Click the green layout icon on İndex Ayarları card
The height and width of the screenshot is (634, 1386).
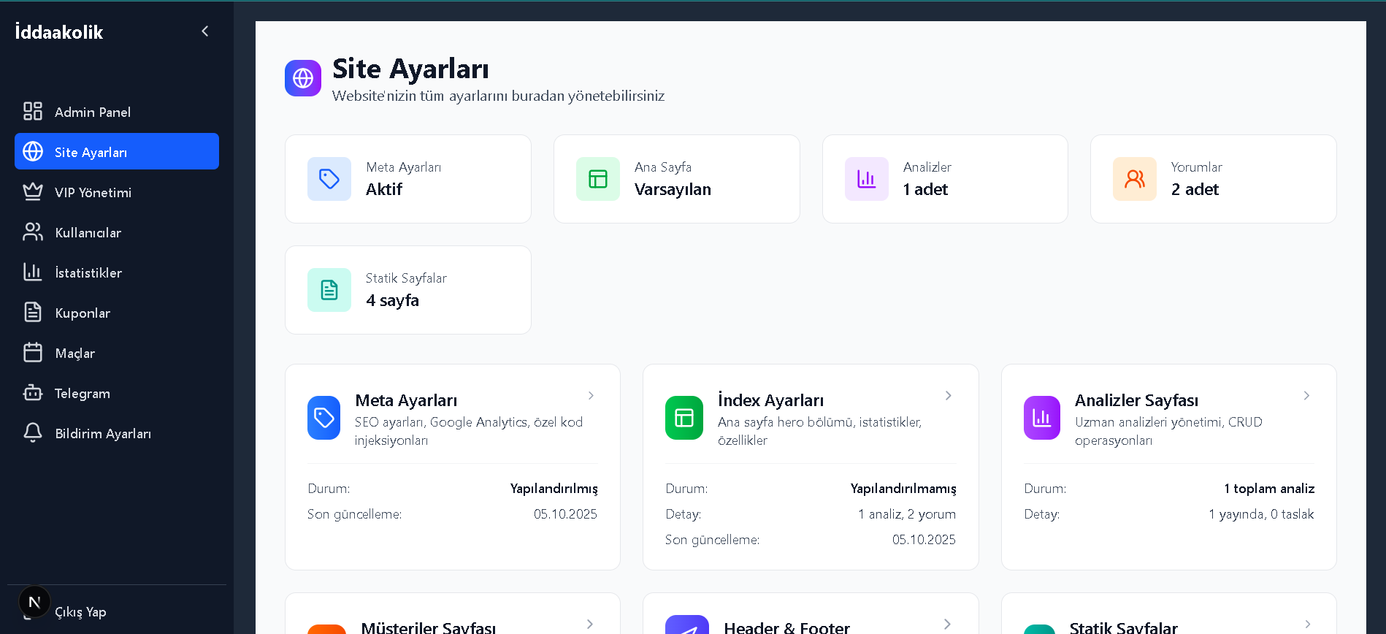pyautogui.click(x=684, y=418)
